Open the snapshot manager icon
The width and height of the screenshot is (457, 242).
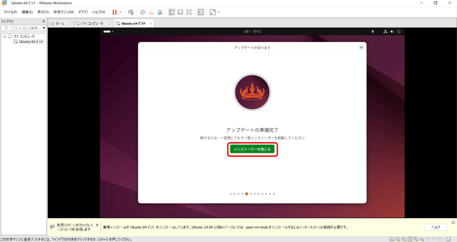(159, 12)
